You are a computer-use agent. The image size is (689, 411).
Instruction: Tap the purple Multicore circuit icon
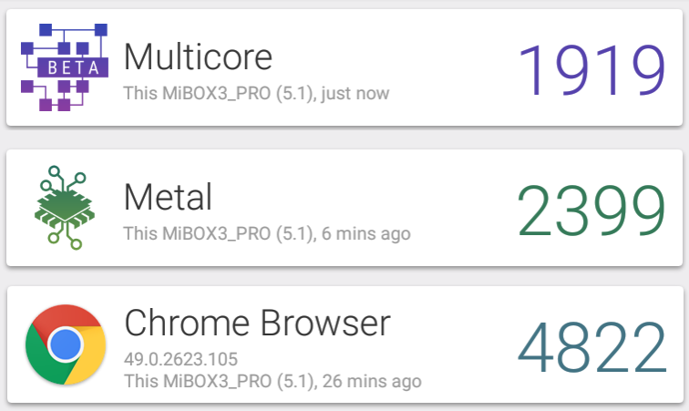click(65, 67)
